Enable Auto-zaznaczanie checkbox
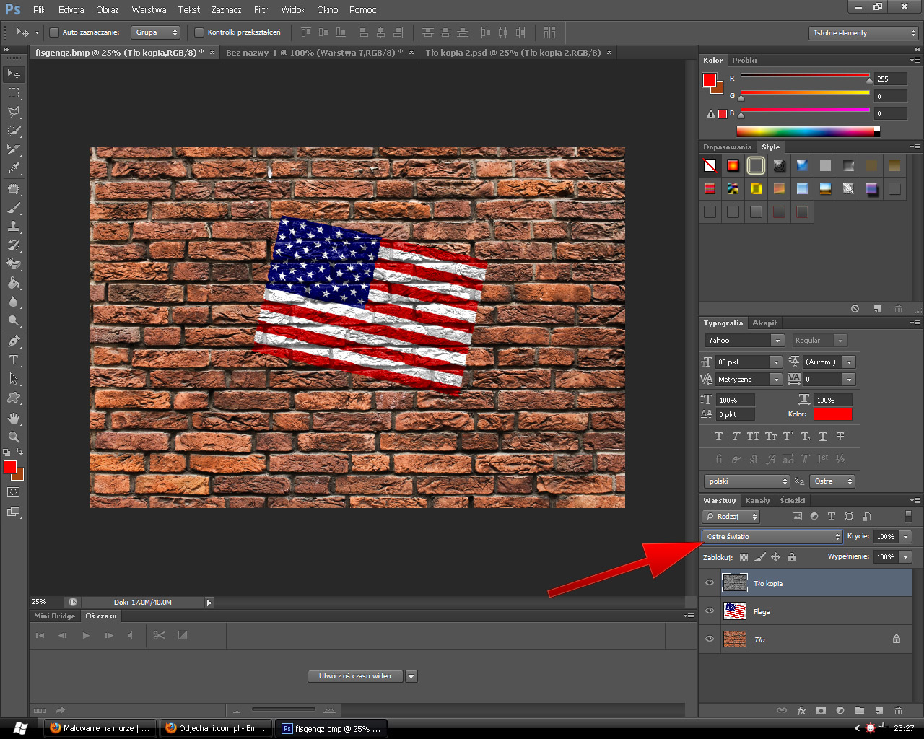Viewport: 924px width, 739px height. pyautogui.click(x=54, y=32)
